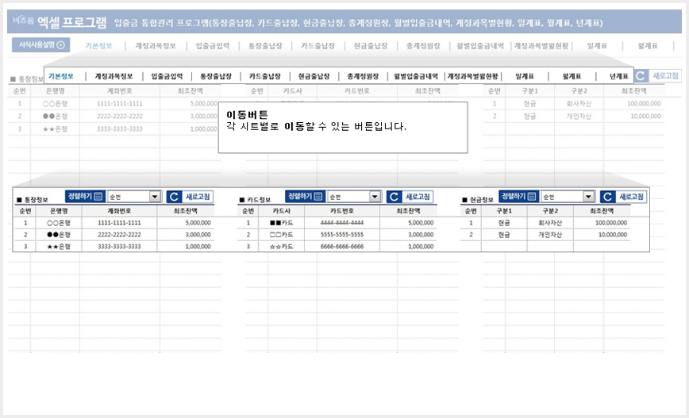Click 개인자산 in highlighted 현금정보 panel
The height and width of the screenshot is (418, 689).
pyautogui.click(x=550, y=235)
